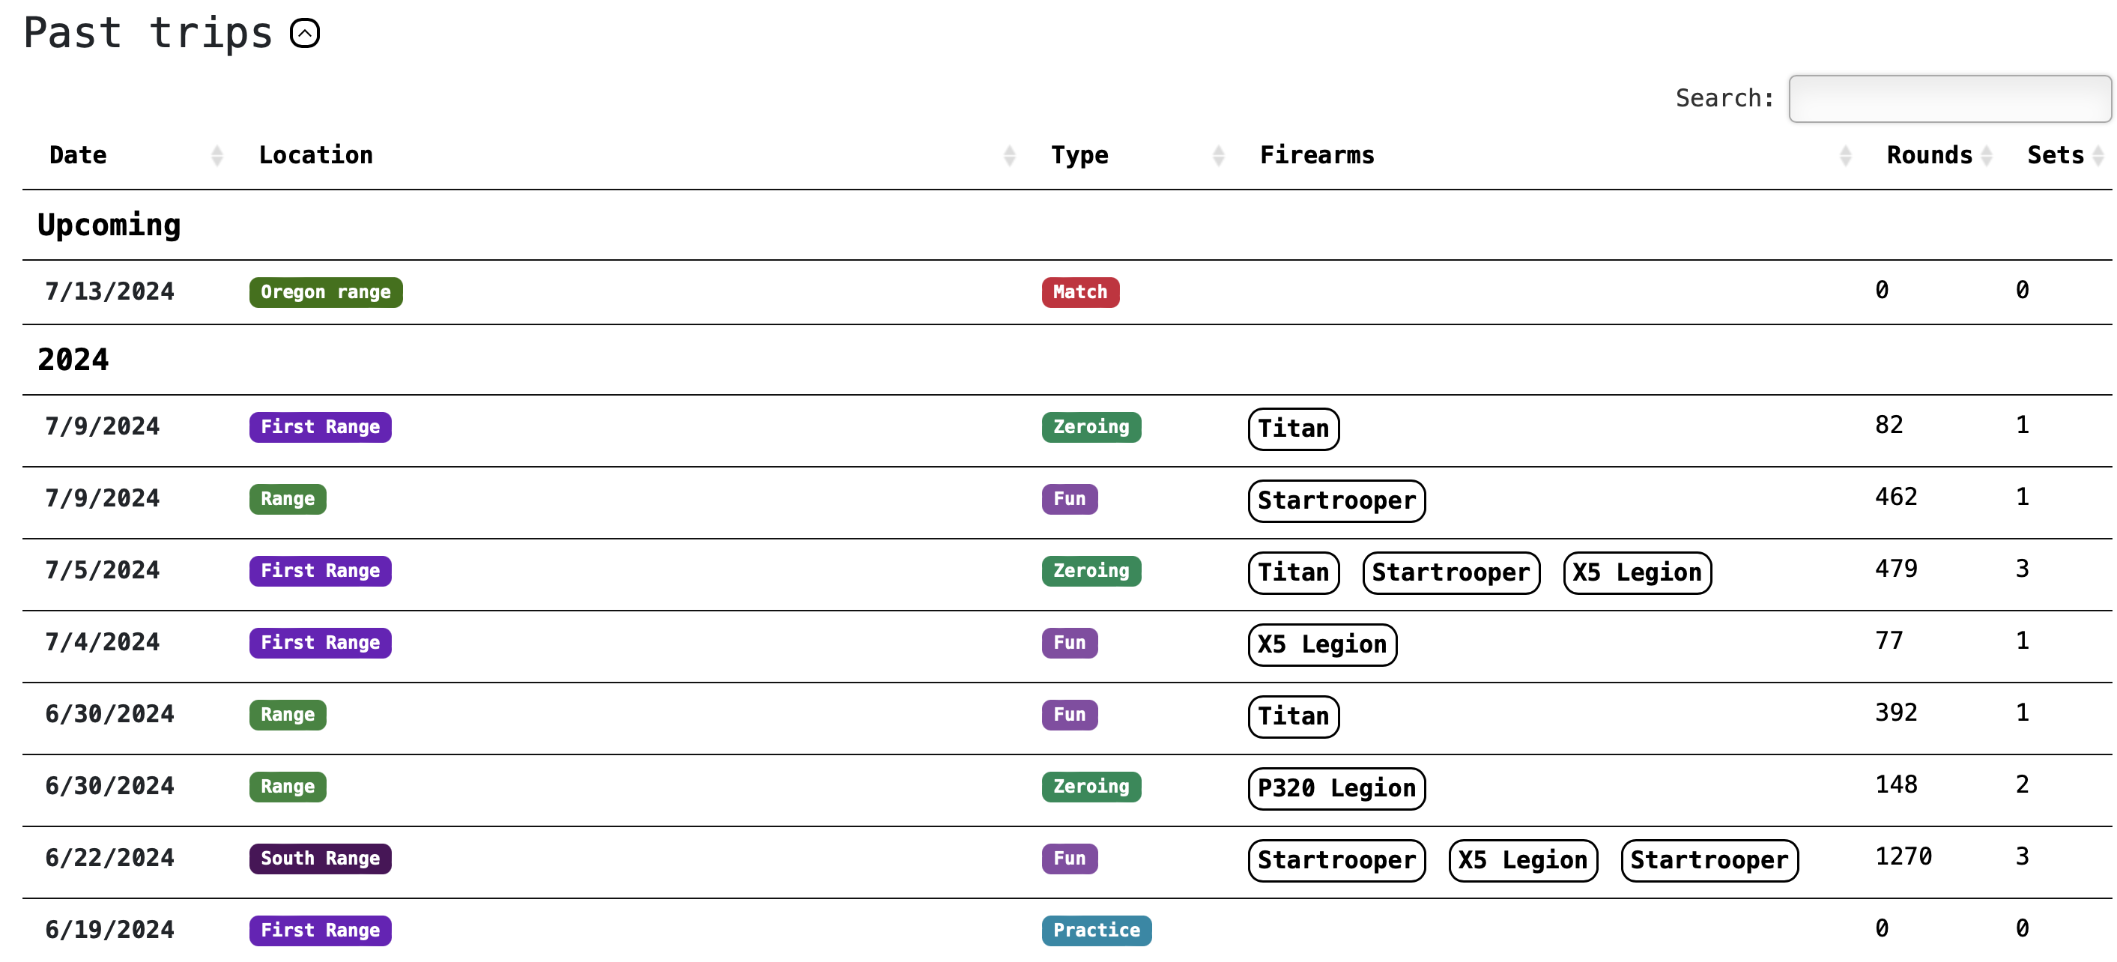Click the 82 rounds value
This screenshot has width=2117, height=962.
(x=1889, y=424)
